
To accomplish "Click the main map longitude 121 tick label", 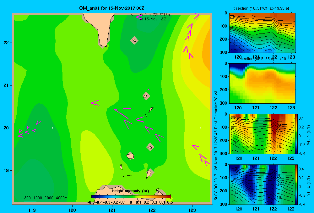I will click(x=112, y=210).
